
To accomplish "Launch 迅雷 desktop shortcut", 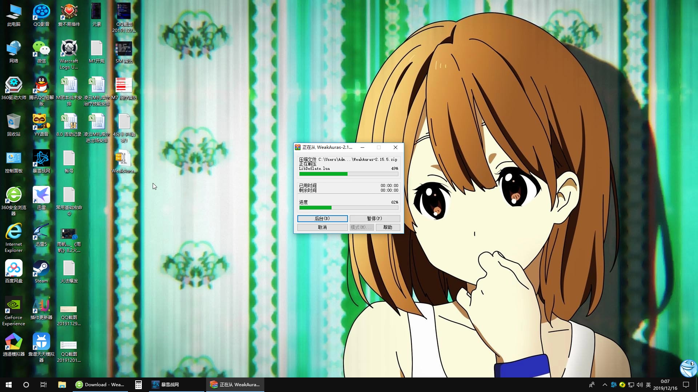I will pyautogui.click(x=41, y=199).
